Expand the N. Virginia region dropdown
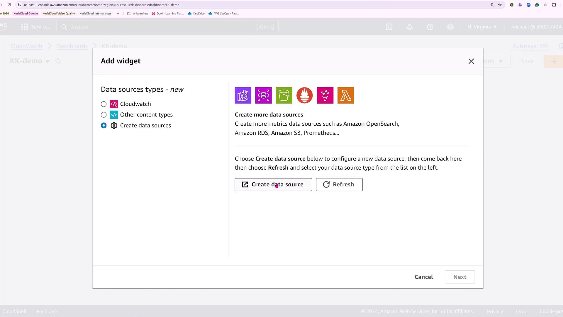 click(x=482, y=27)
